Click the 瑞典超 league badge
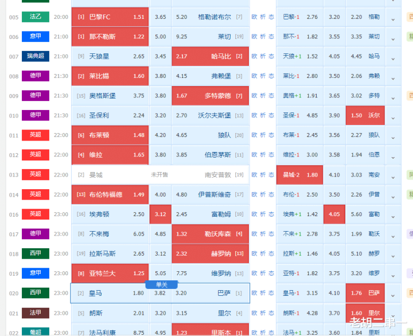 click(x=36, y=56)
